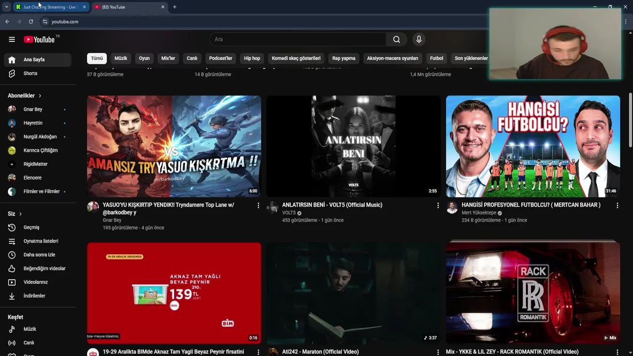Open Elenoere subscription channel
Viewport: 633px width, 356px height.
(x=38, y=178)
